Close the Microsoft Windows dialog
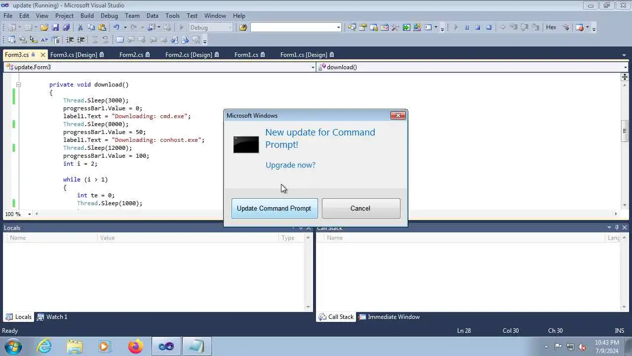 click(398, 116)
